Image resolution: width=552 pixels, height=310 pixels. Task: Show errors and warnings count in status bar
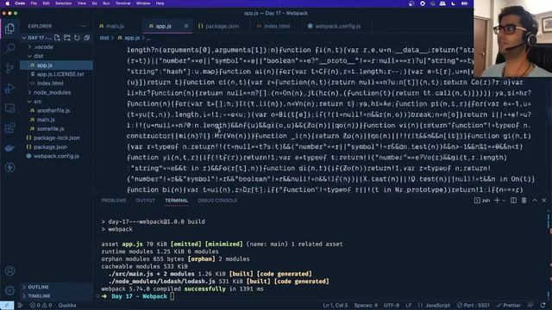[x=41, y=306]
